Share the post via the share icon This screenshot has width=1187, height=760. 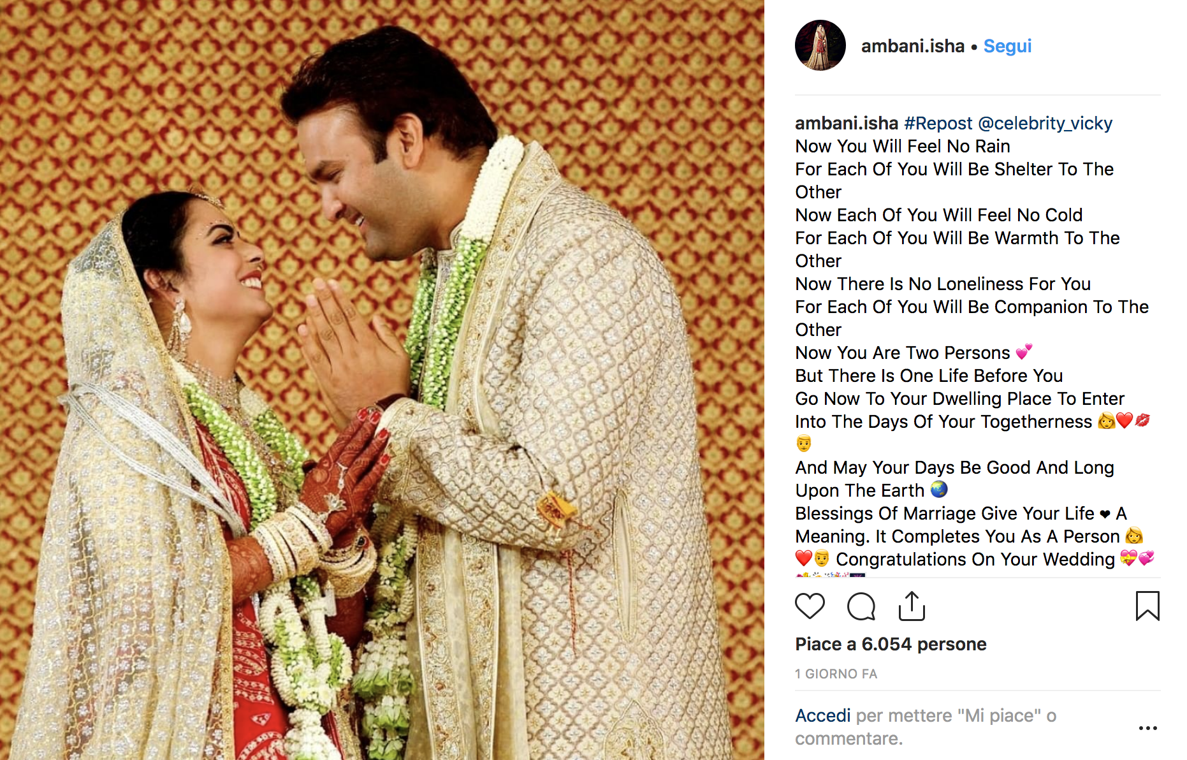[912, 606]
